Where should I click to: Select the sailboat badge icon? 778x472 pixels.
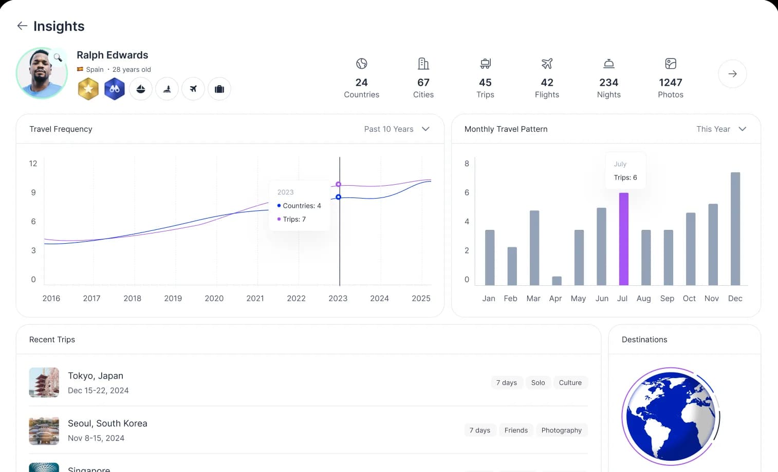[141, 89]
